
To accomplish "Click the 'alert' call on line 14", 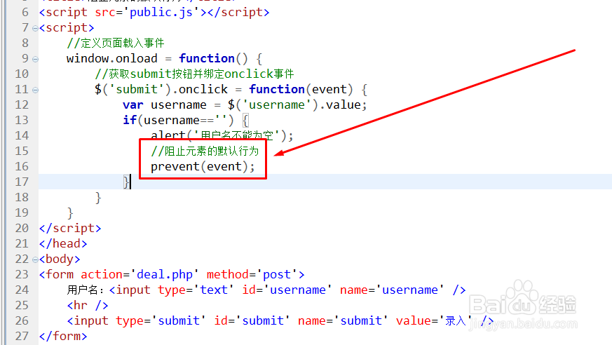I will point(168,135).
